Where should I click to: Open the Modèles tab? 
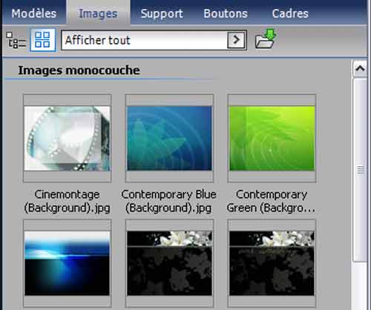click(x=34, y=13)
